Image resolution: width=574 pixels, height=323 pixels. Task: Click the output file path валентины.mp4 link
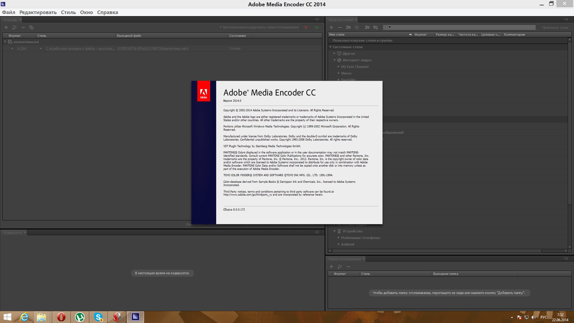tap(153, 48)
